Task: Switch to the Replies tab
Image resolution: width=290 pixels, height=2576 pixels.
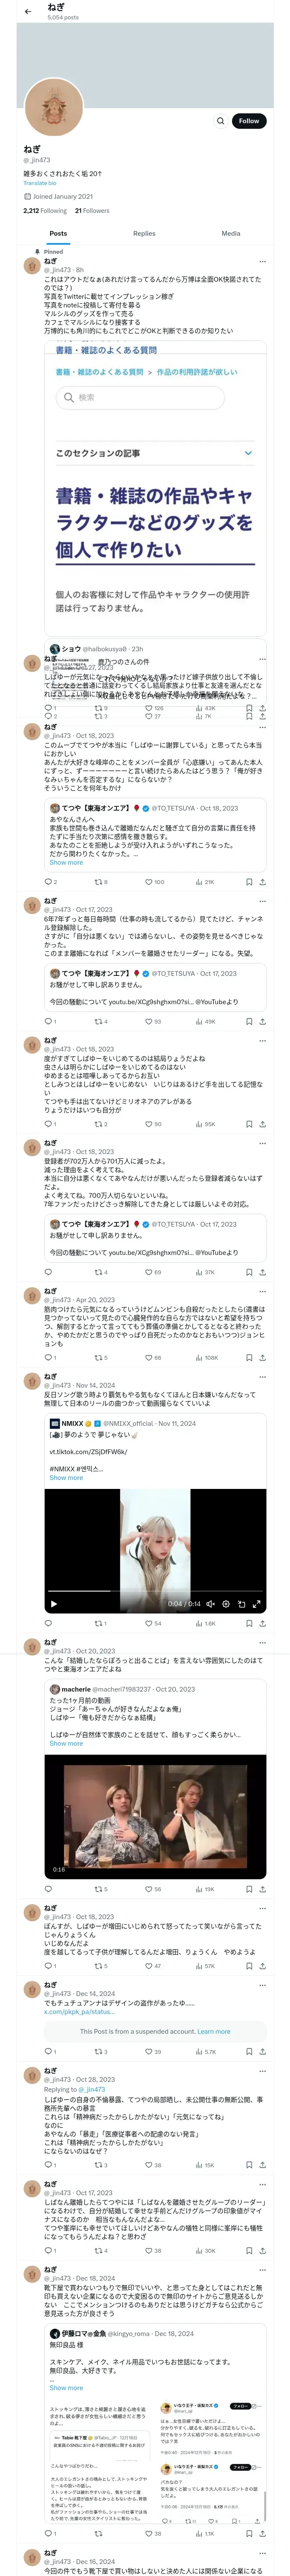Action: pos(144,233)
